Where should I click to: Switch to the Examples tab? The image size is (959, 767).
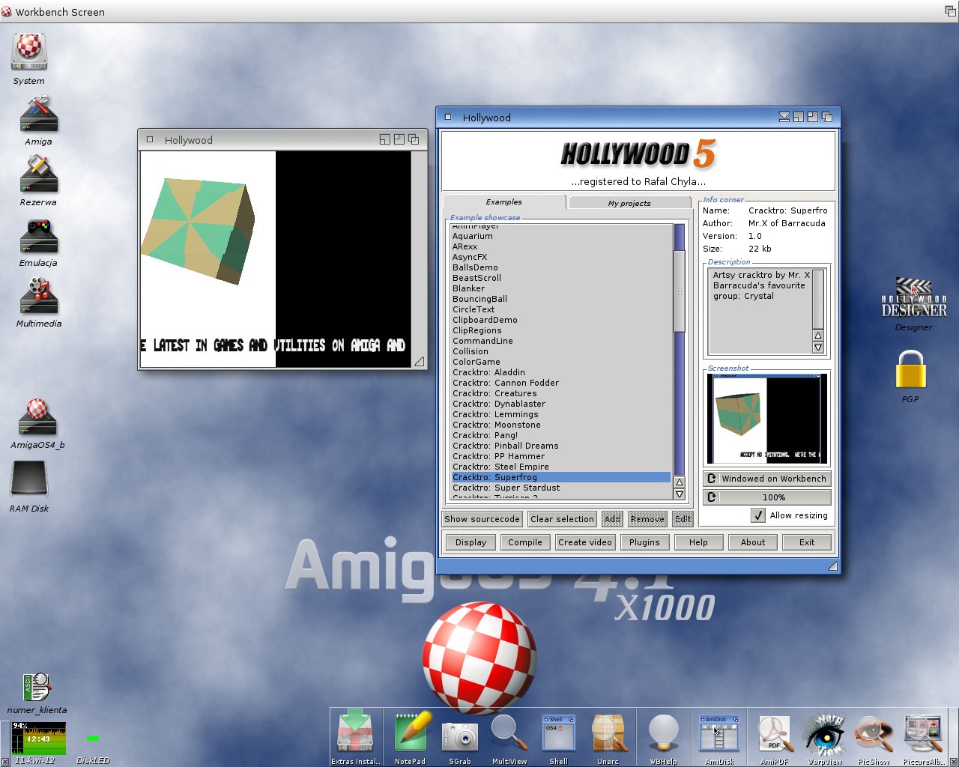click(x=504, y=202)
